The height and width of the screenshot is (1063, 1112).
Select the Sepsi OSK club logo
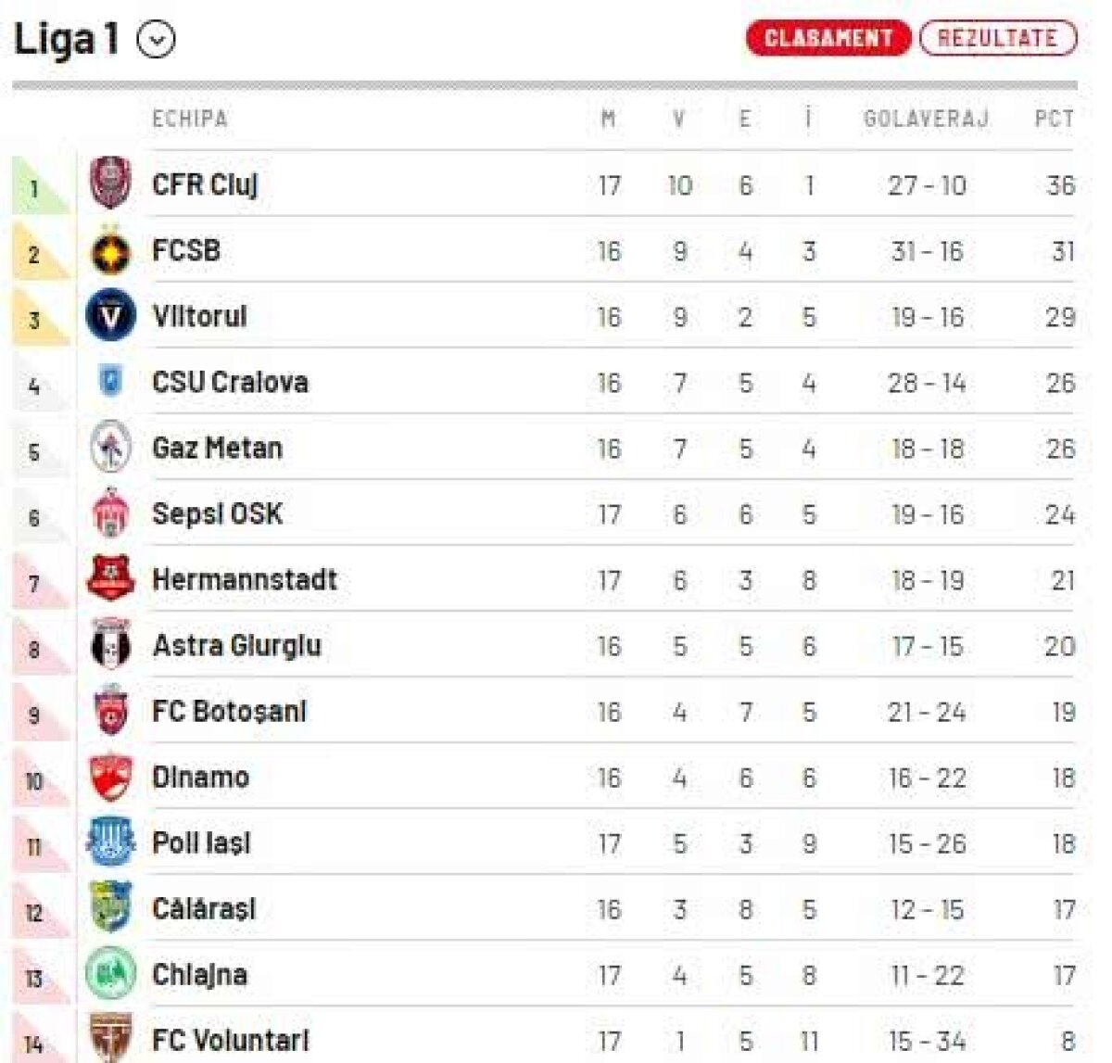pyautogui.click(x=111, y=513)
